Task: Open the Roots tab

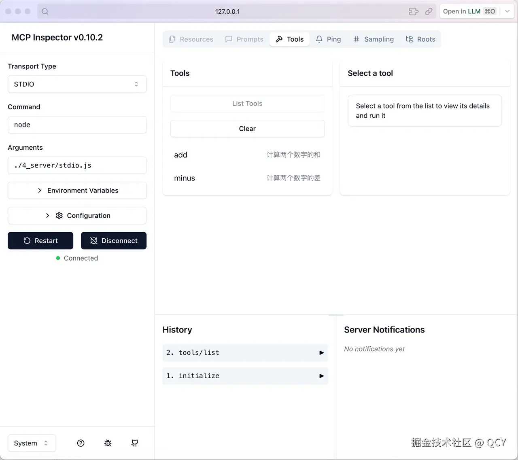Action: [x=420, y=39]
